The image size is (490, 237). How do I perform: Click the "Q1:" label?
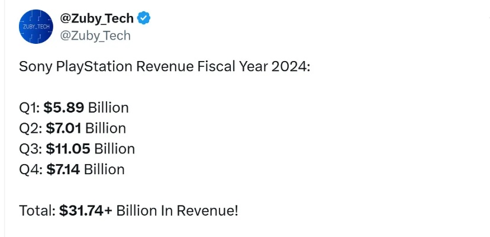tap(30, 108)
